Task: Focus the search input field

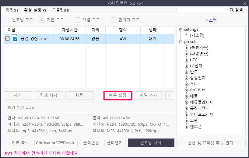Action: coord(202,10)
